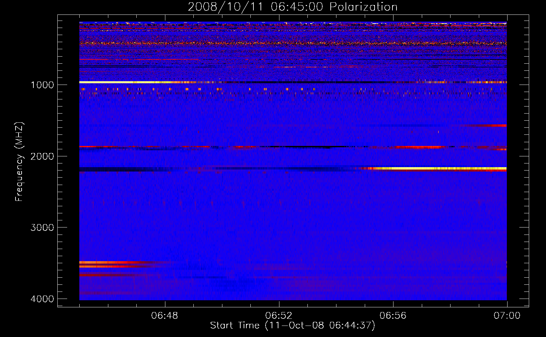The height and width of the screenshot is (337, 546).
Task: Click the 06:52 time tick label
Action: (x=279, y=316)
